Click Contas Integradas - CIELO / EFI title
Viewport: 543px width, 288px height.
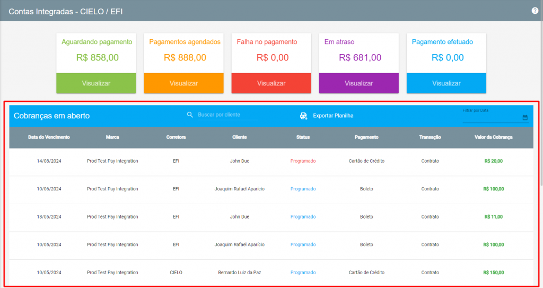coord(66,12)
